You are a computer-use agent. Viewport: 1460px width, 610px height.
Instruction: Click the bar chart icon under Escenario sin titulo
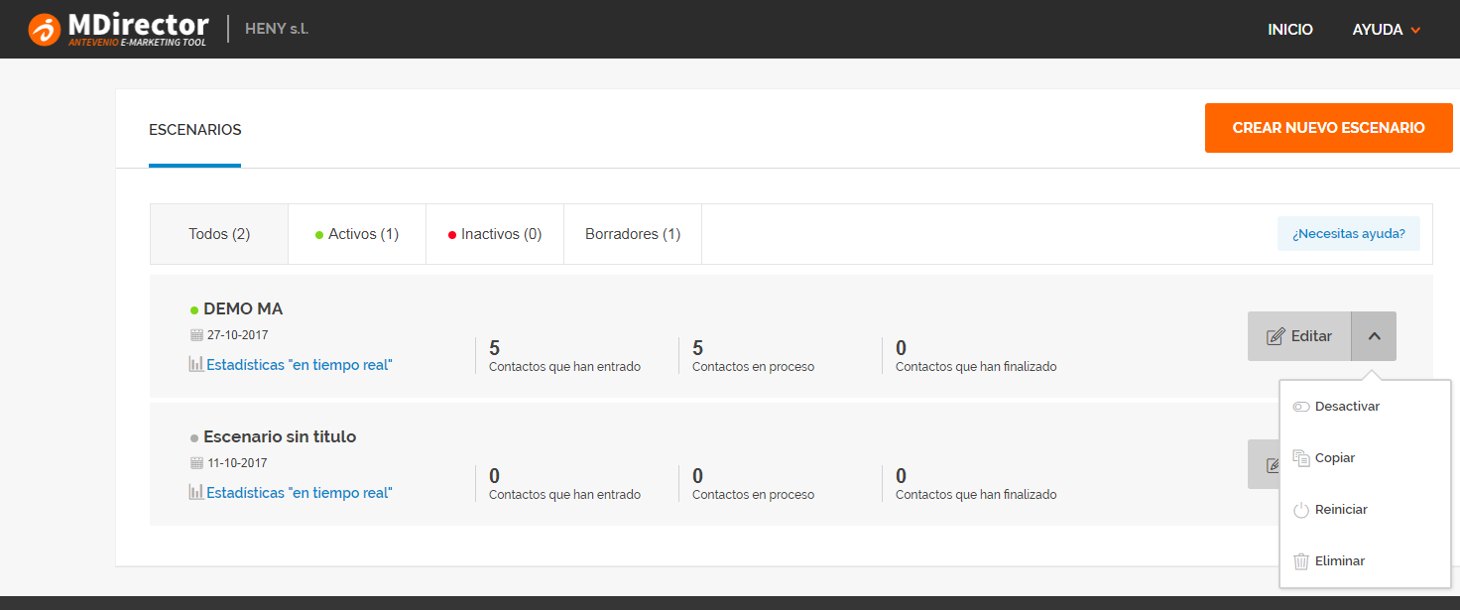(196, 492)
